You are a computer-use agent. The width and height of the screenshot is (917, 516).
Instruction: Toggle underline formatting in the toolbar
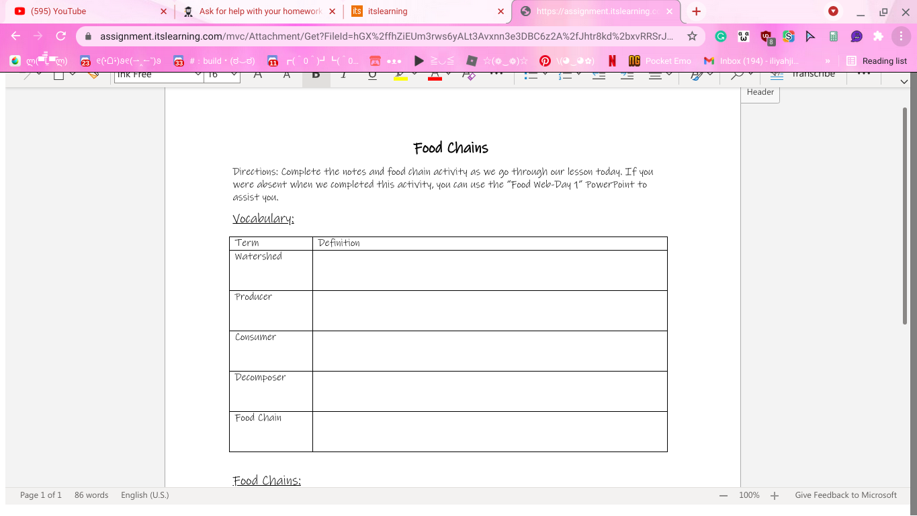point(372,75)
